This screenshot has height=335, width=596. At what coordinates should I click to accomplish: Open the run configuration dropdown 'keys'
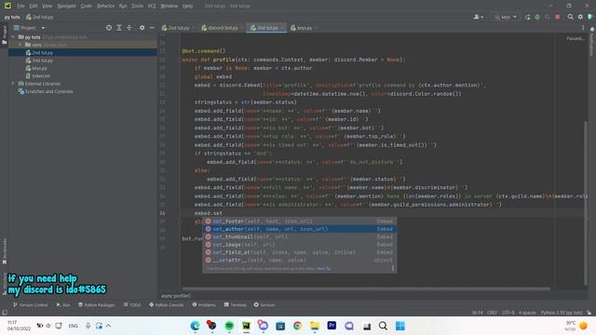506,17
